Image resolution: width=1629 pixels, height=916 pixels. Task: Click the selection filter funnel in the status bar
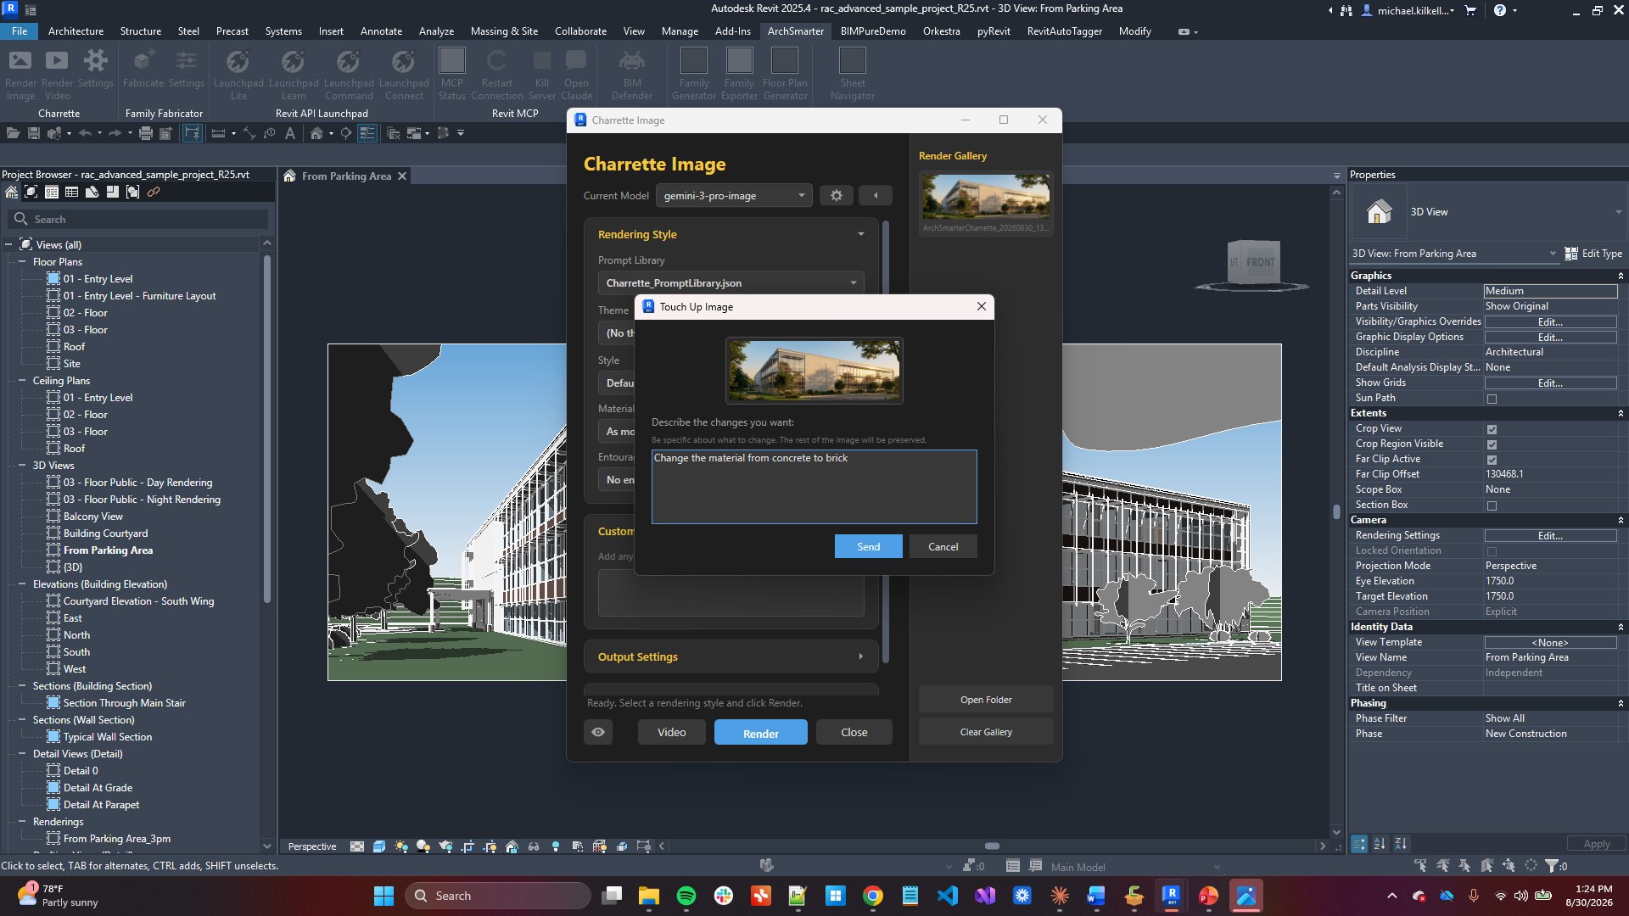1552,866
